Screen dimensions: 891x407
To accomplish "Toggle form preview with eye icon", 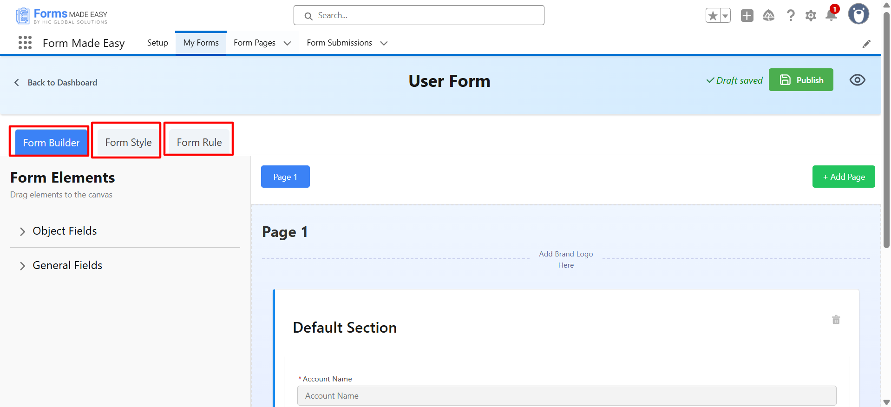I will [x=857, y=80].
